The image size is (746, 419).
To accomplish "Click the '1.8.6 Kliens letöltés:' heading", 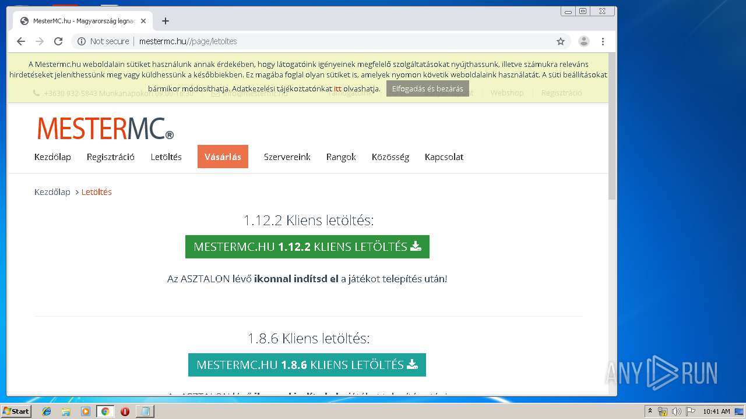I will tap(308, 338).
